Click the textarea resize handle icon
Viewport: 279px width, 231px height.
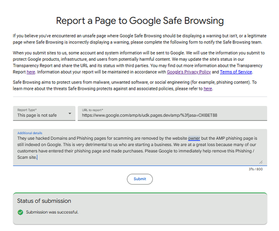(x=261, y=162)
